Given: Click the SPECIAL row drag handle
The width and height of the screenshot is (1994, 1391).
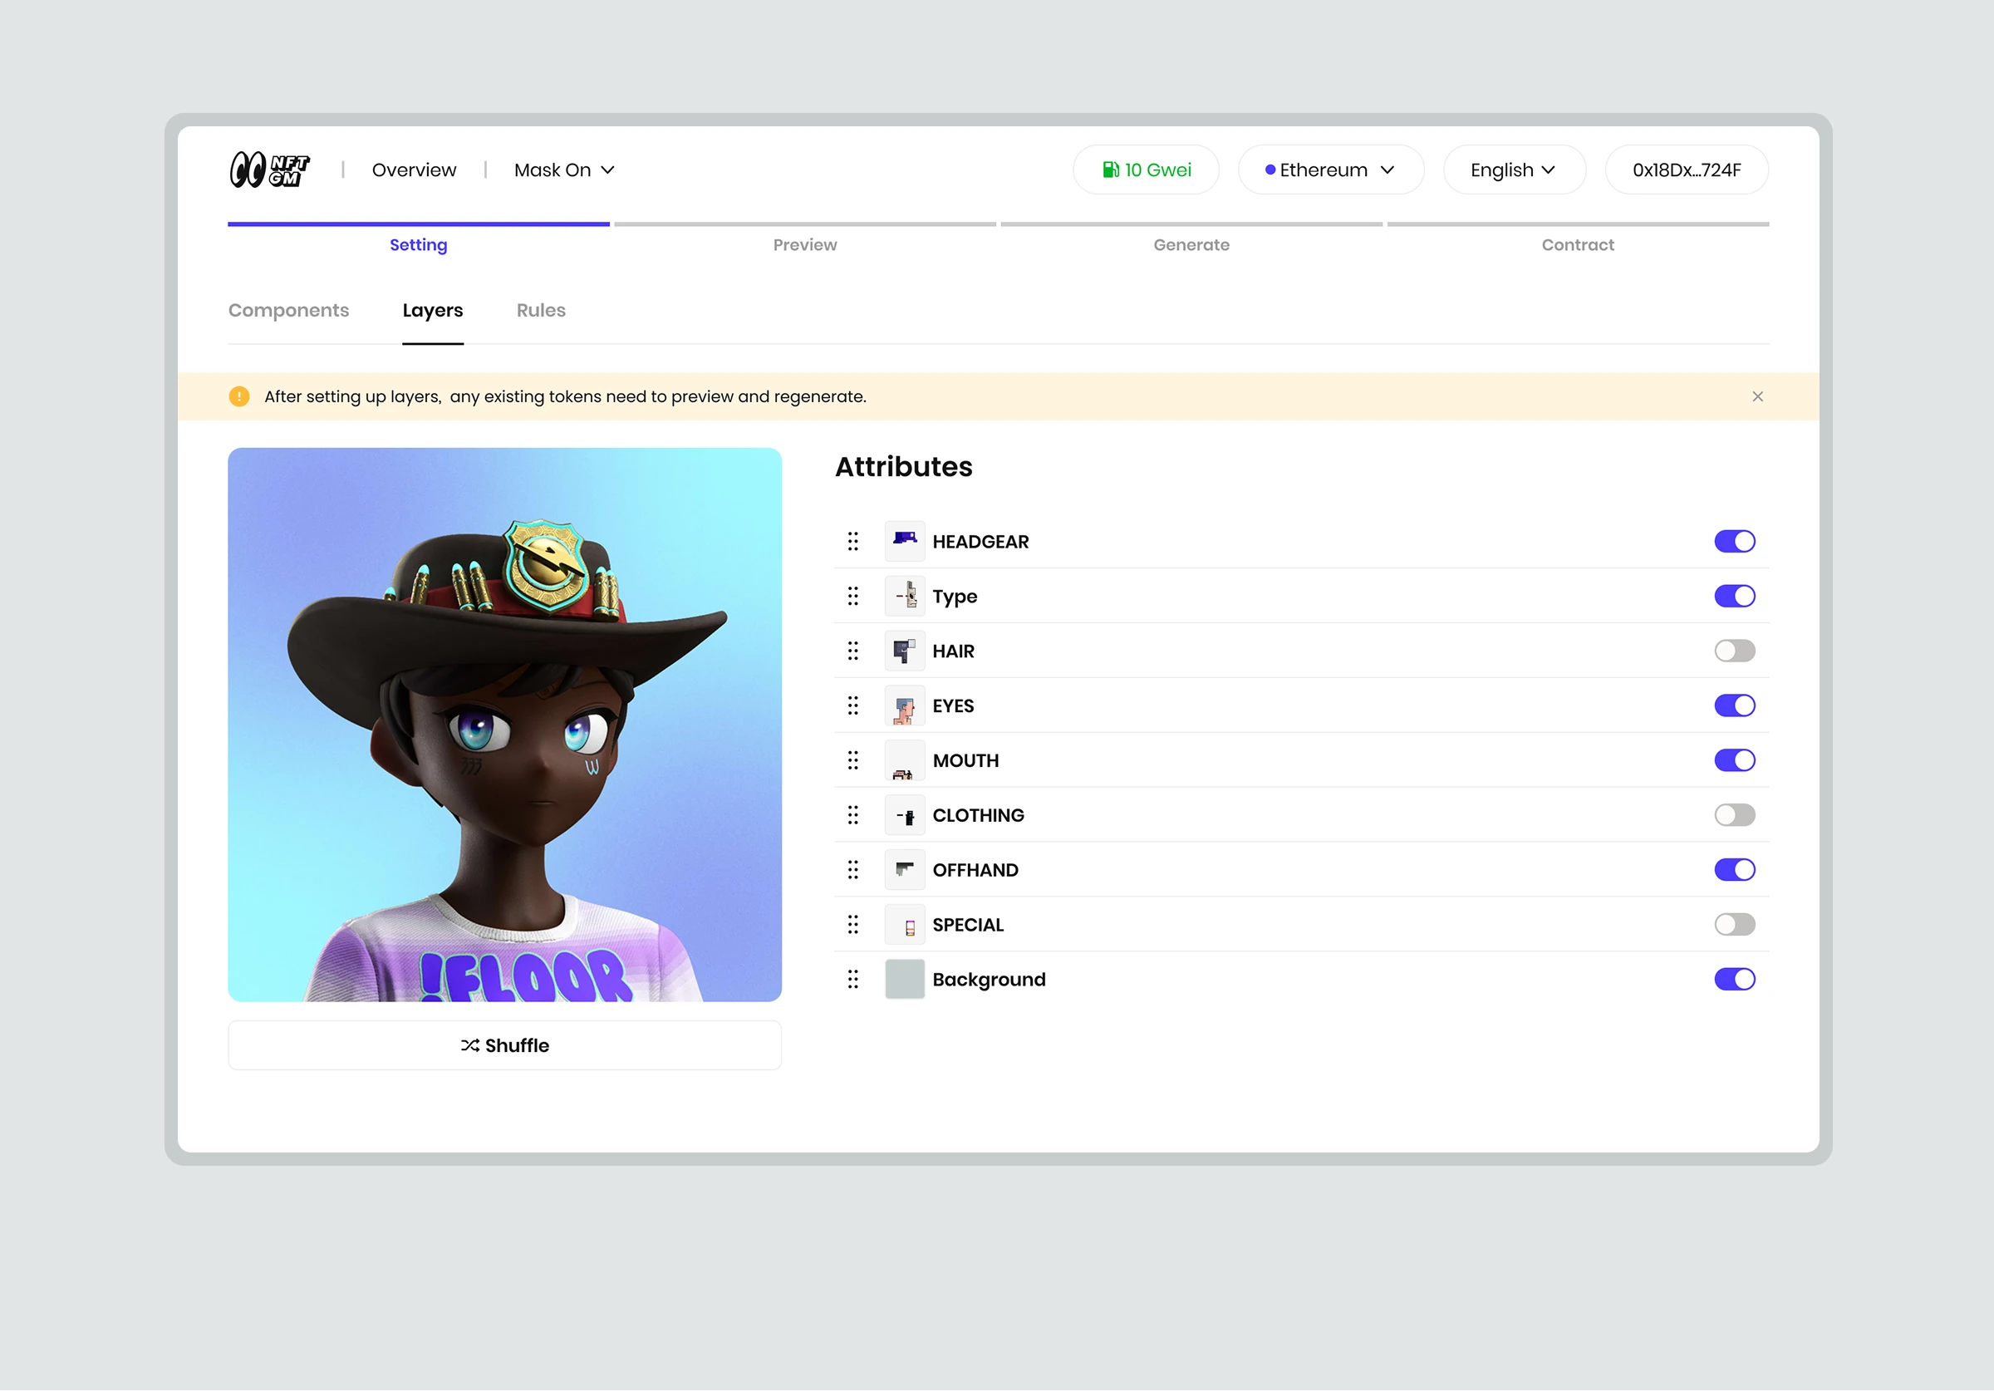Looking at the screenshot, I should pyautogui.click(x=852, y=925).
